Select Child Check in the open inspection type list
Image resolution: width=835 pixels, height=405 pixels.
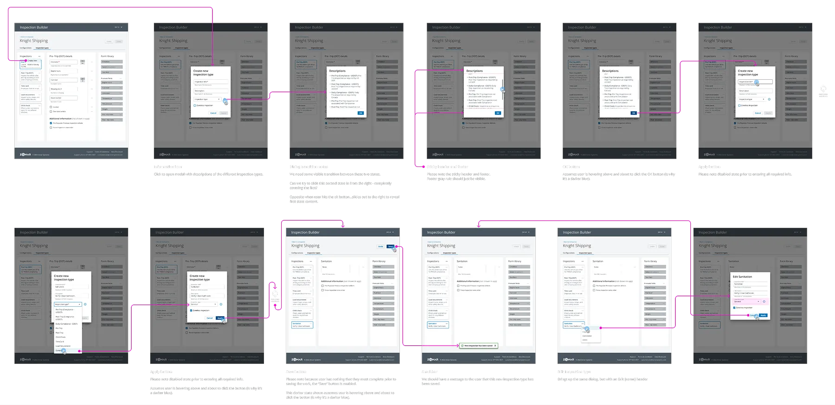pyautogui.click(x=68, y=337)
